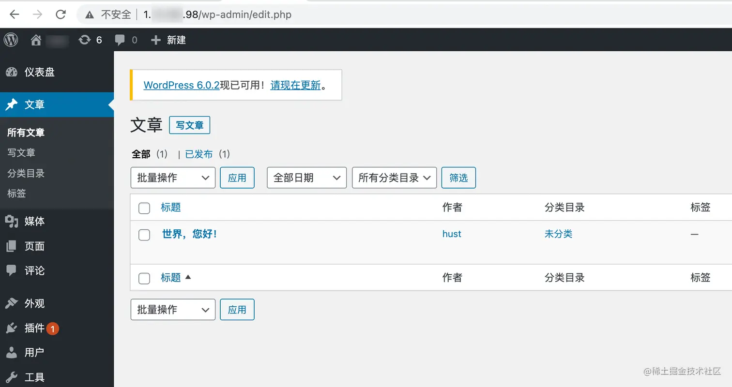Image resolution: width=732 pixels, height=387 pixels.
Task: Click the plus icon for 新建
Action: (x=155, y=40)
